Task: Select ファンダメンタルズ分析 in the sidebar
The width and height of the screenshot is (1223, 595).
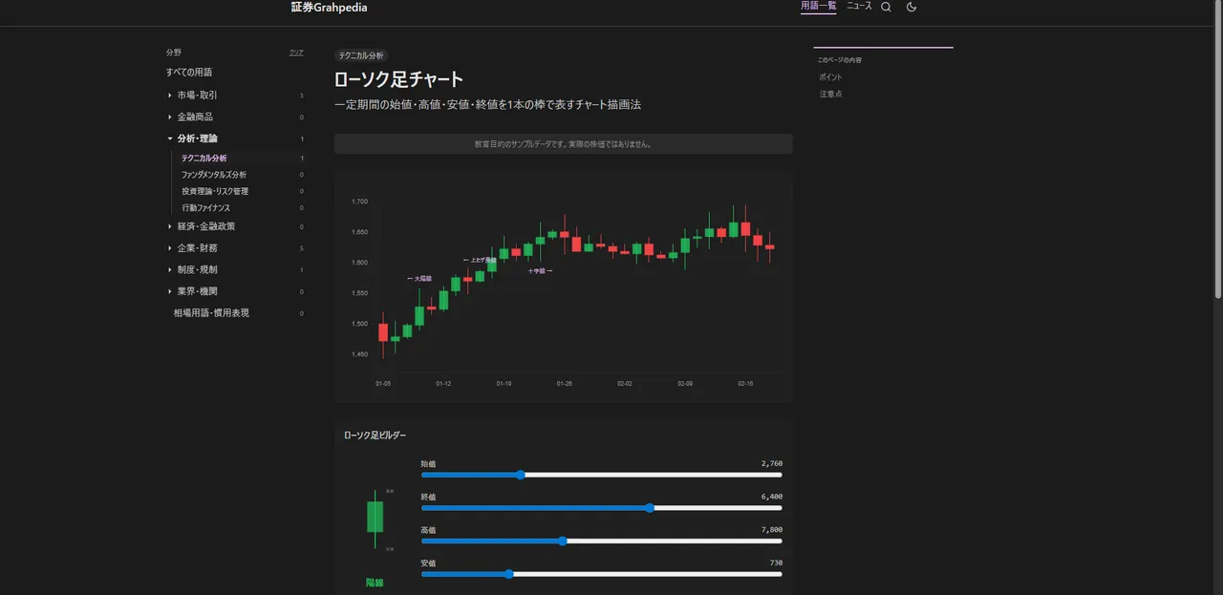Action: tap(214, 175)
